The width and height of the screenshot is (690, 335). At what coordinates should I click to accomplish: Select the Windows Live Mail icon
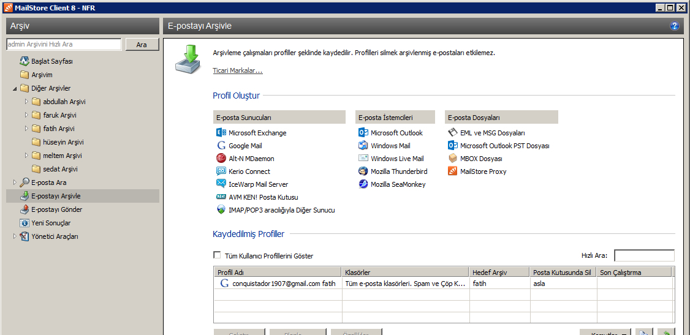[x=363, y=159]
